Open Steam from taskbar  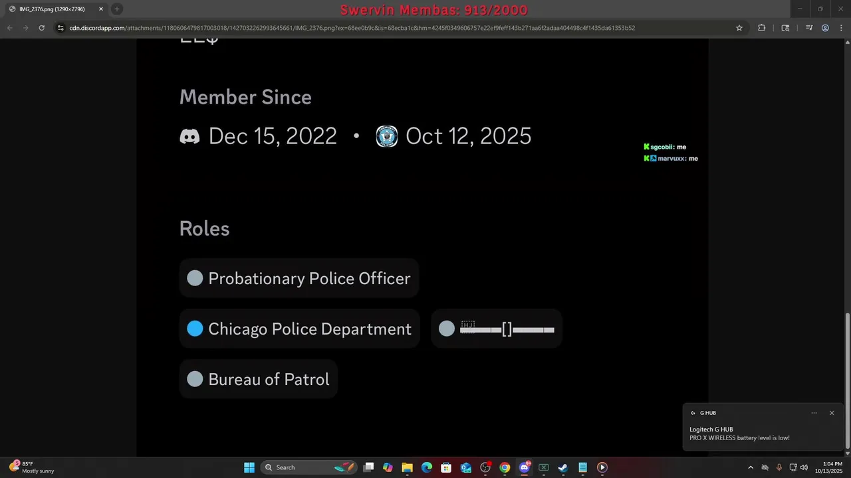[563, 467]
